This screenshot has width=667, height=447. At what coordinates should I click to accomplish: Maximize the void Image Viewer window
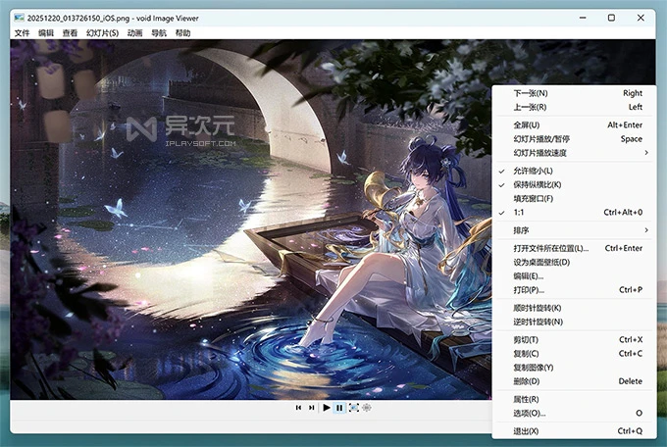click(x=611, y=18)
